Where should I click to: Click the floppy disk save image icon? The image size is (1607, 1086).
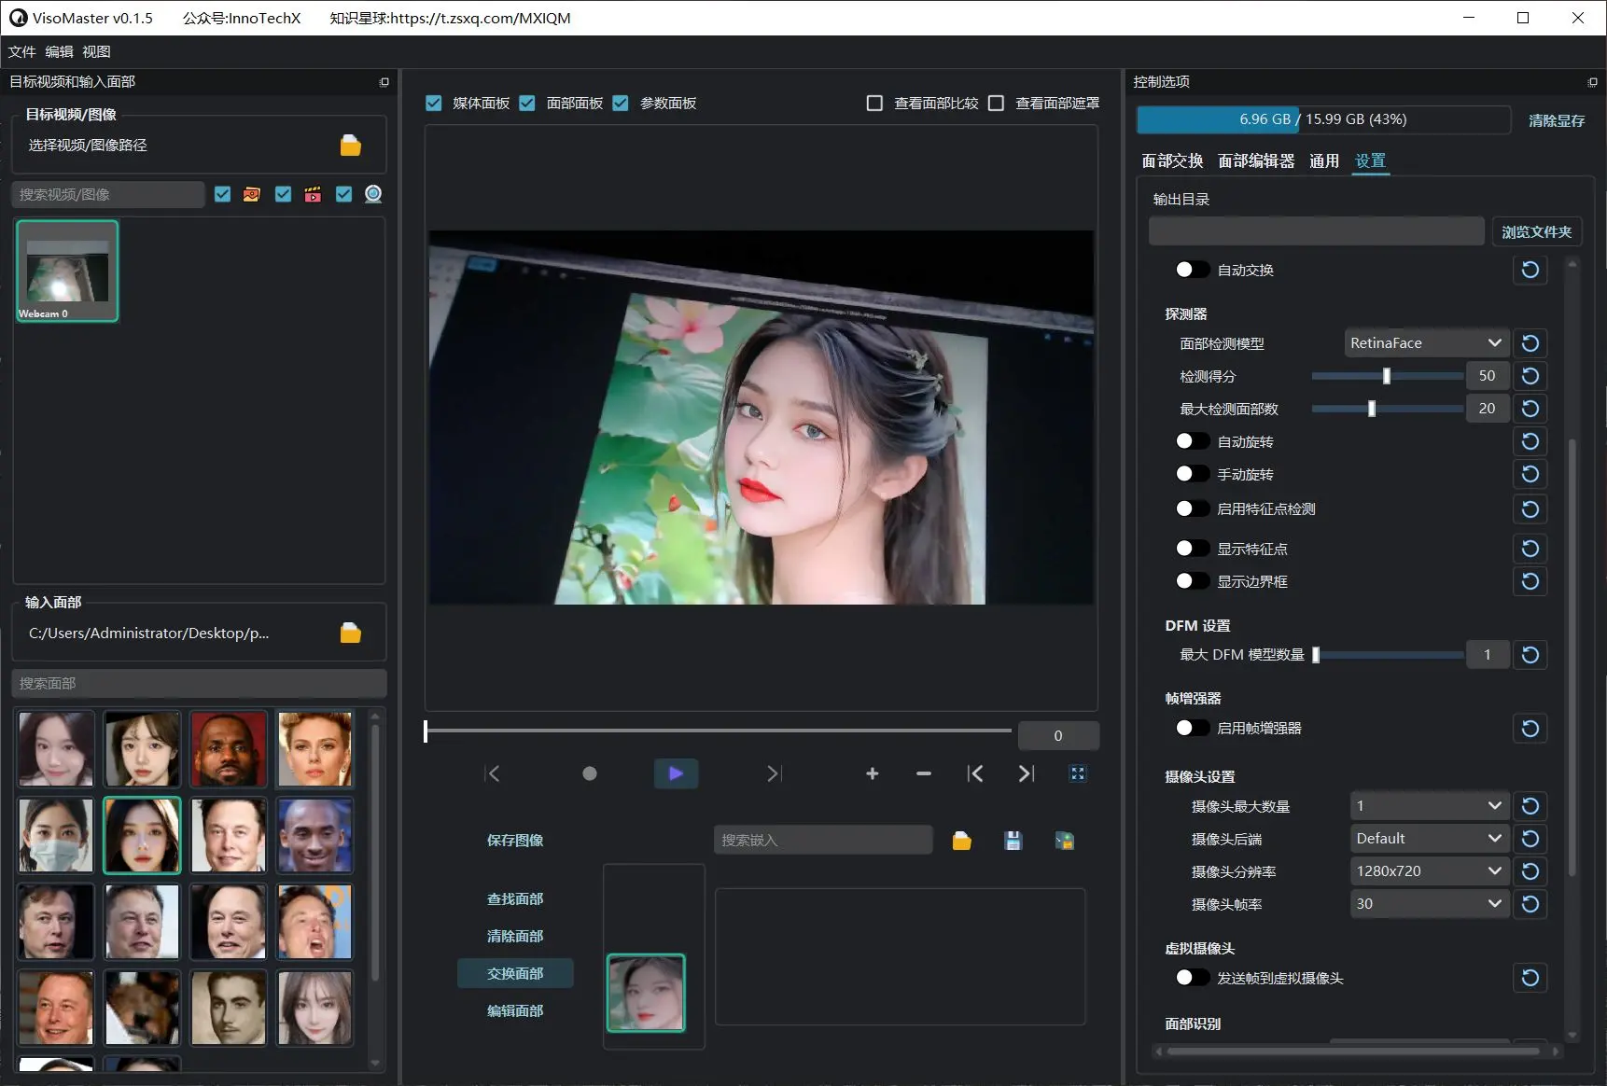click(1013, 840)
